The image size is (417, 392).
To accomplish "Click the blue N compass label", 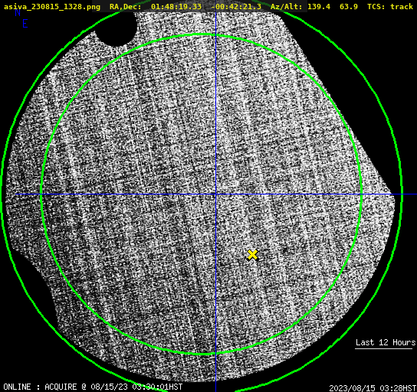I will [18, 12].
